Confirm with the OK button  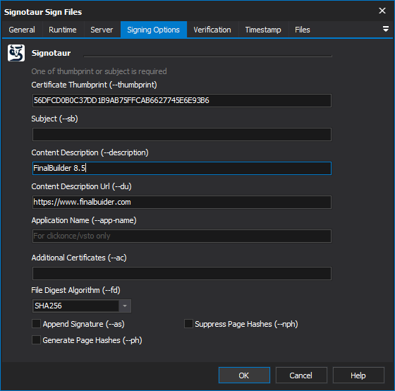pos(244,375)
